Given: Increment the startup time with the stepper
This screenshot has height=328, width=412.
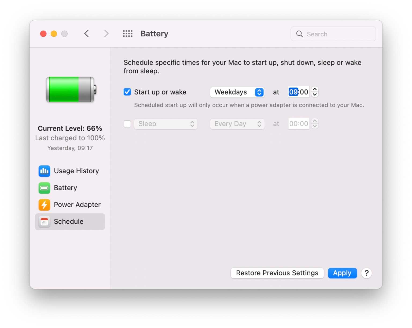Looking at the screenshot, I should (315, 89).
